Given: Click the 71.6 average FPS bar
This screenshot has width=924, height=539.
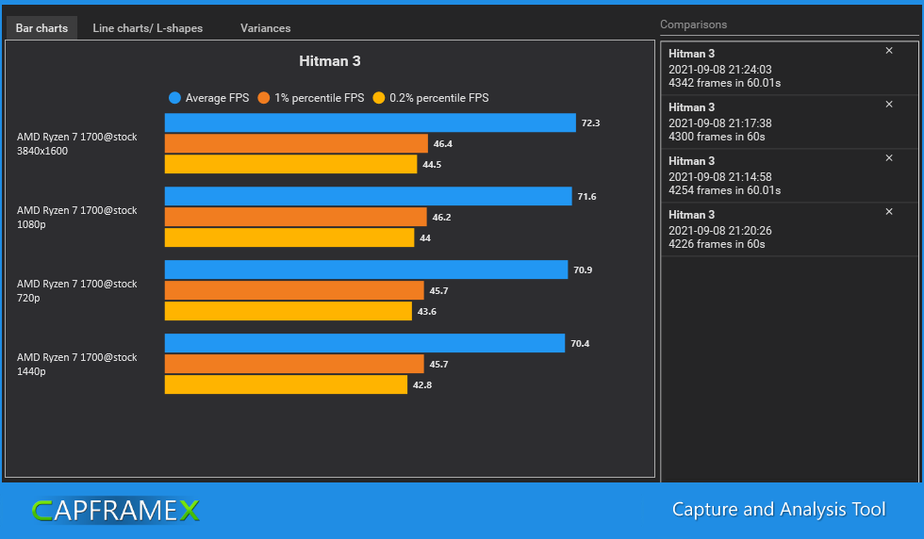Looking at the screenshot, I should pos(369,196).
